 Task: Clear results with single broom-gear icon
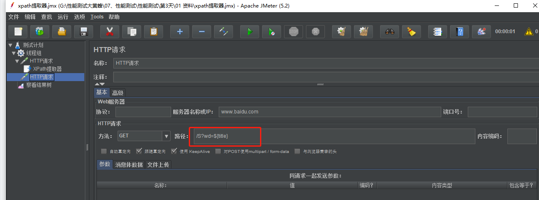(x=341, y=32)
